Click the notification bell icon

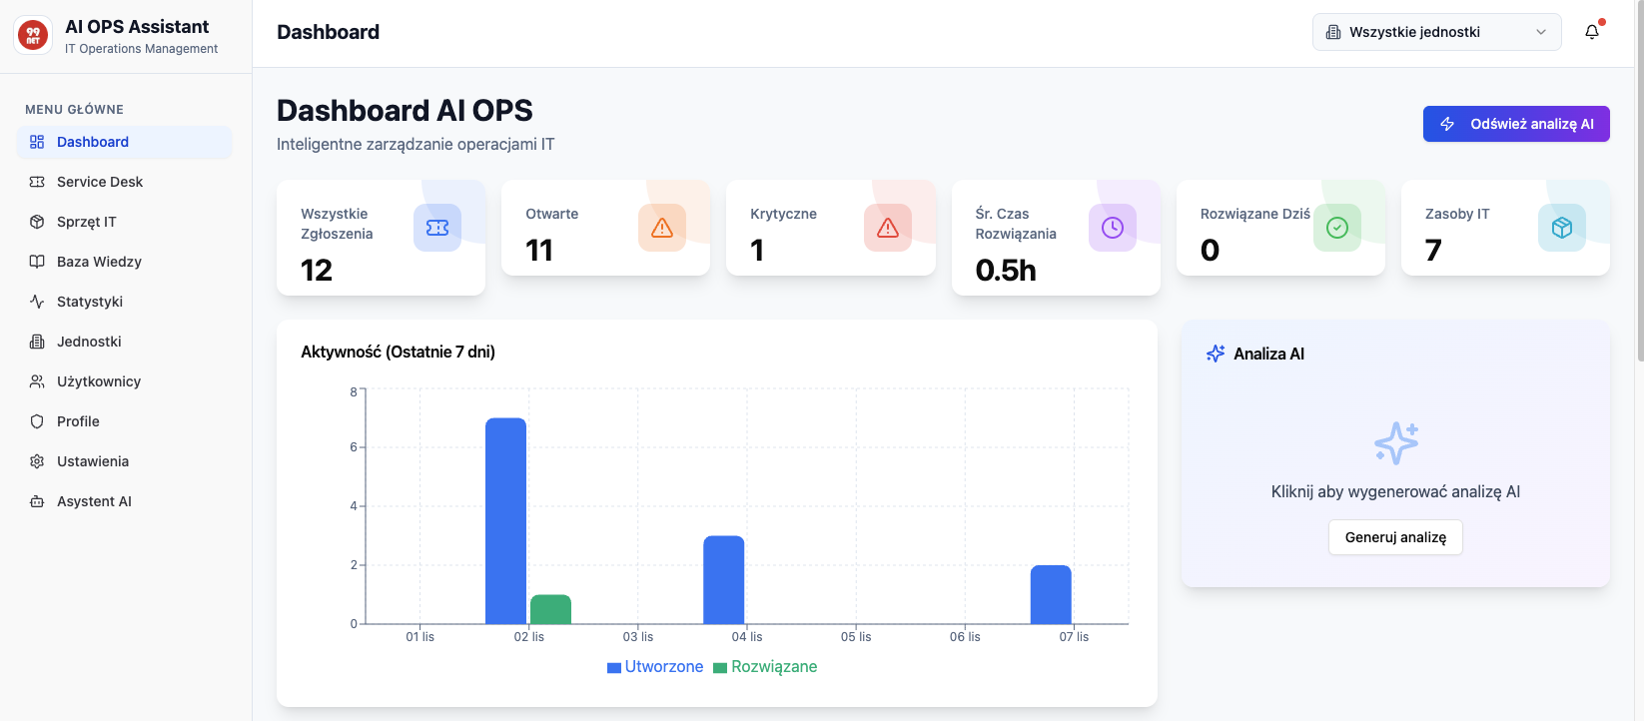pos(1592,32)
